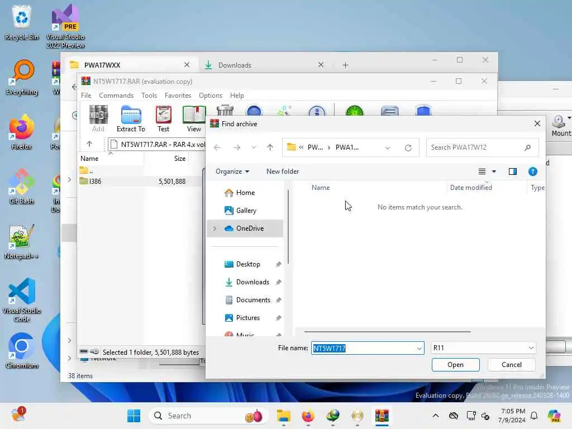572x429 pixels.
Task: Toggle the preview pane in Find archive
Action: [x=513, y=171]
